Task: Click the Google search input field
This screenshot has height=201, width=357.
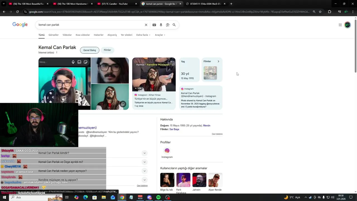Action: tap(91, 25)
